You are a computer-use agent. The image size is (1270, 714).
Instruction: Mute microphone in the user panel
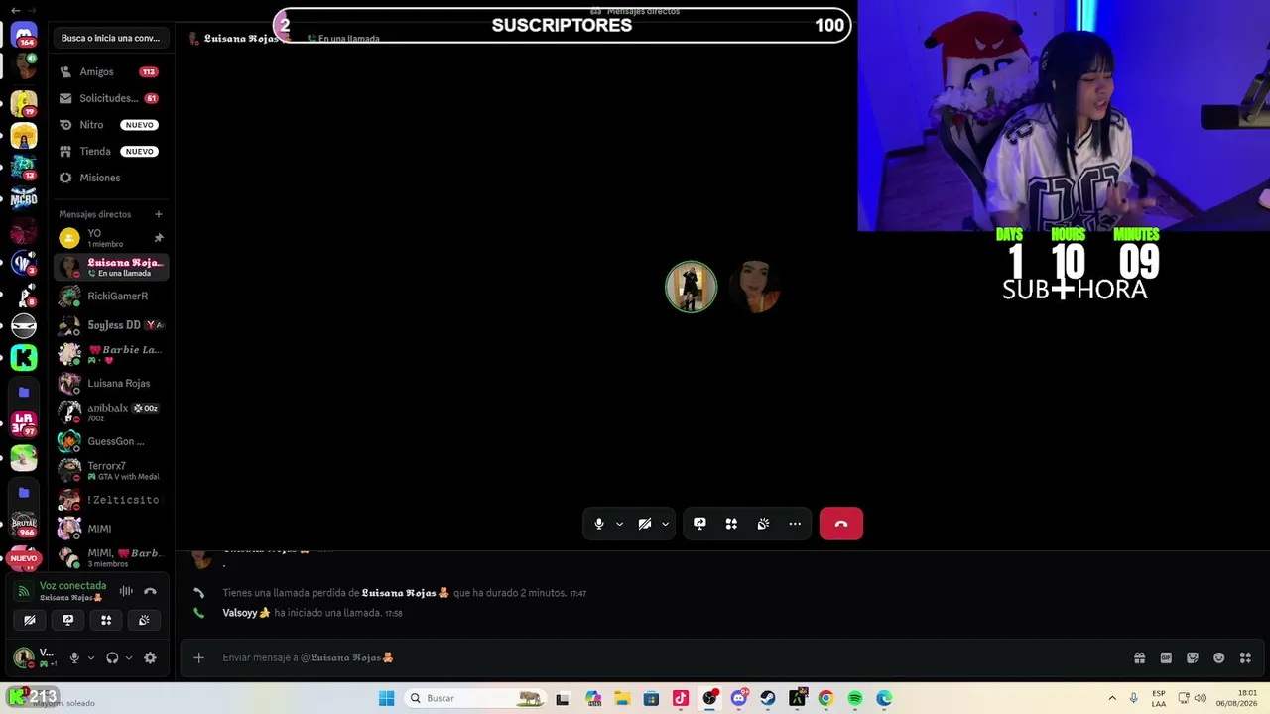point(74,657)
